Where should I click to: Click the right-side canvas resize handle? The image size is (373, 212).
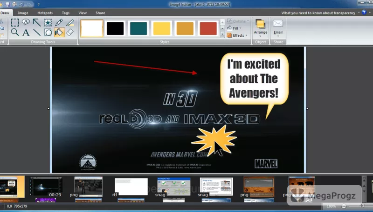click(307, 109)
